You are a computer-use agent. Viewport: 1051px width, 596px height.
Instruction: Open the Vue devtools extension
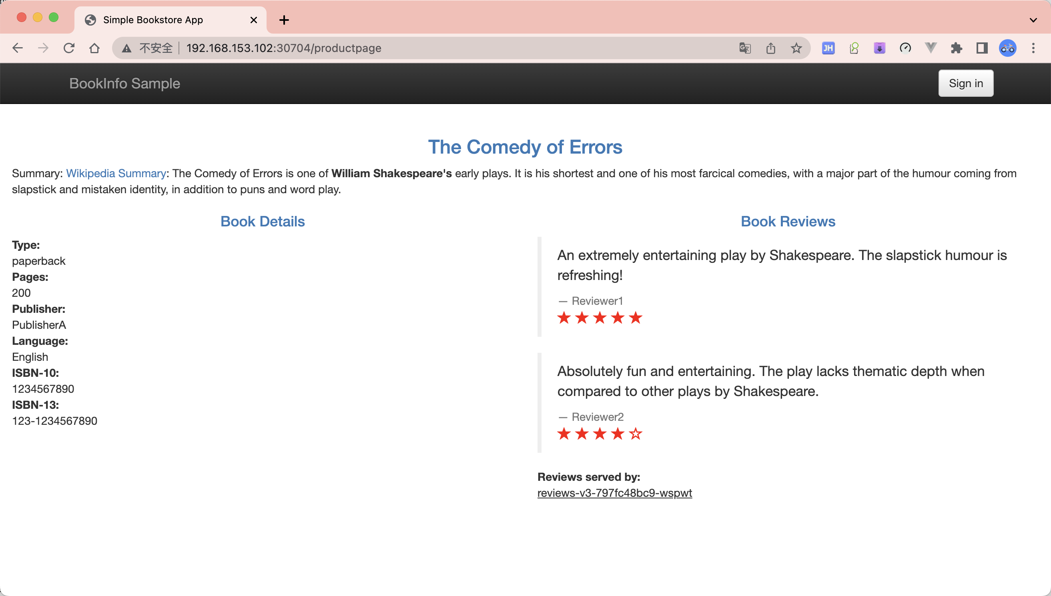[x=931, y=48]
